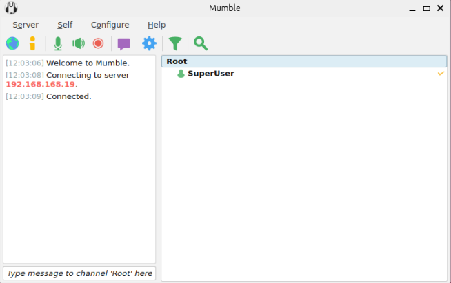Start recording with the red record icon
The height and width of the screenshot is (283, 451).
point(98,43)
